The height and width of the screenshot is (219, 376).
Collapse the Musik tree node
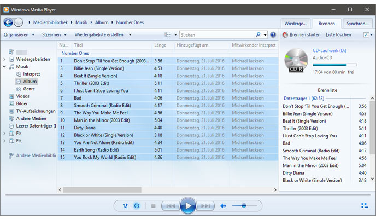[4, 67]
